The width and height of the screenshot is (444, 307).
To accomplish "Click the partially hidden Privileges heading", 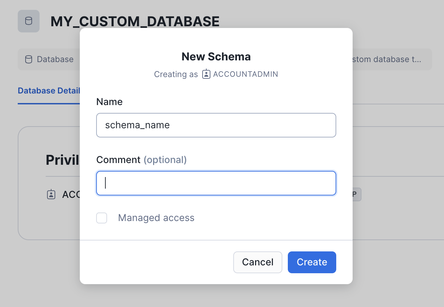I will [x=62, y=160].
